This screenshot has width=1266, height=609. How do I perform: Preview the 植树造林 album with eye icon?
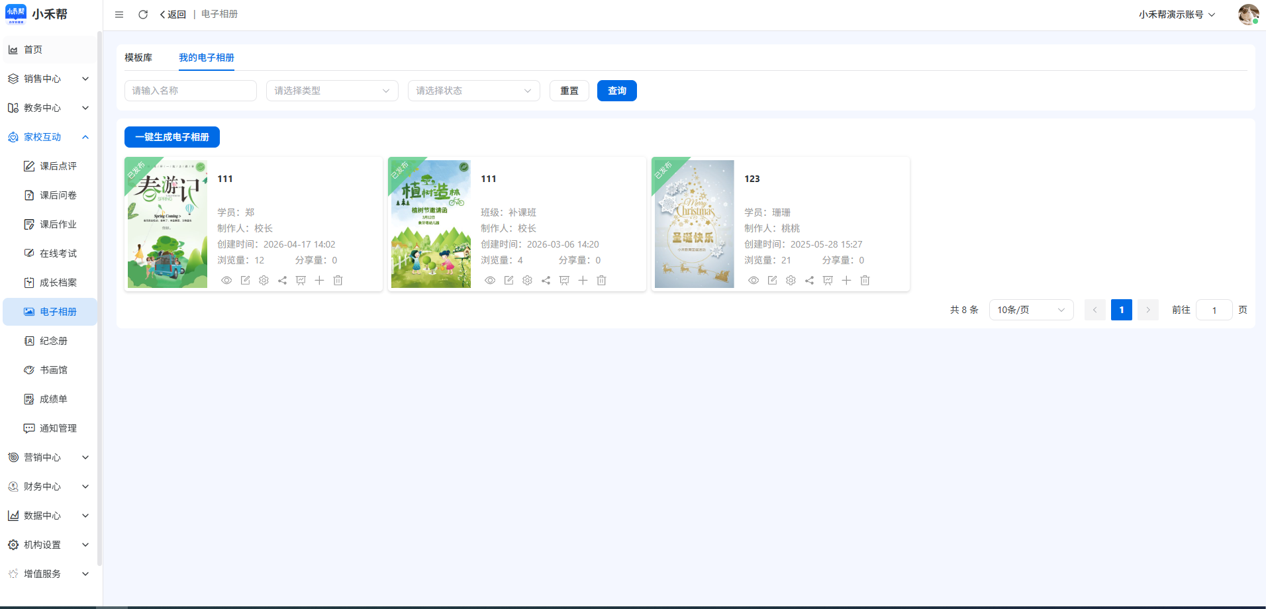click(490, 281)
